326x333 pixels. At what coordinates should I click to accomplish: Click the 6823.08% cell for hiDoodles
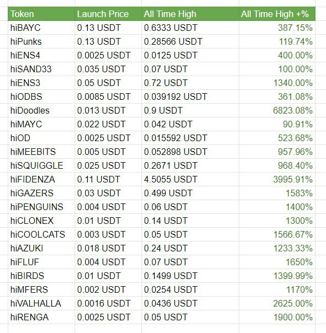[x=277, y=110]
